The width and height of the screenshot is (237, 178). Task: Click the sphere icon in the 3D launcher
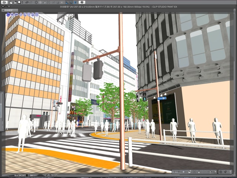point(221,172)
